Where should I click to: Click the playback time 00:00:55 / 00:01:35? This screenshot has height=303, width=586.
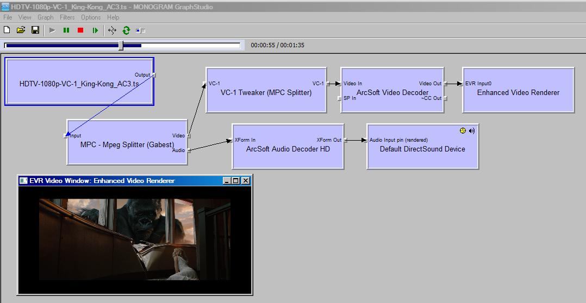[277, 45]
